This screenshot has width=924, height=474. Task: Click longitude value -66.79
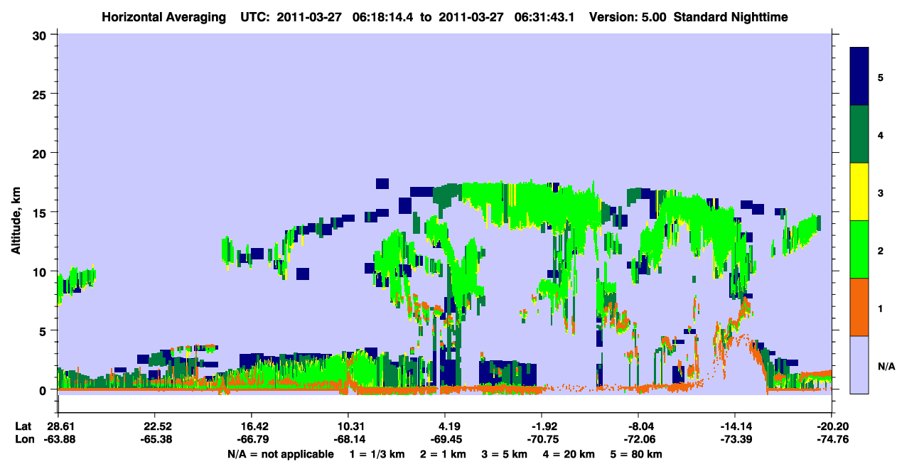pos(252,439)
